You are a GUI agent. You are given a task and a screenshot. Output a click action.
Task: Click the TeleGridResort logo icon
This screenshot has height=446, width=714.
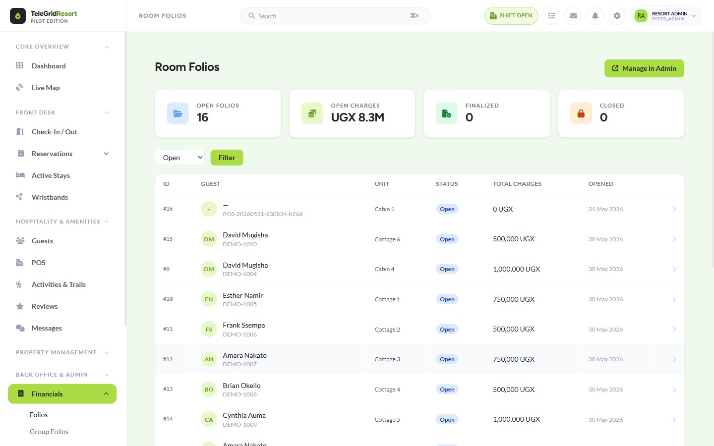[18, 16]
